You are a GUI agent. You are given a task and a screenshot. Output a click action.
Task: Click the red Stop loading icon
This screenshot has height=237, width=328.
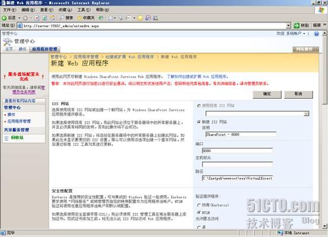point(37,18)
